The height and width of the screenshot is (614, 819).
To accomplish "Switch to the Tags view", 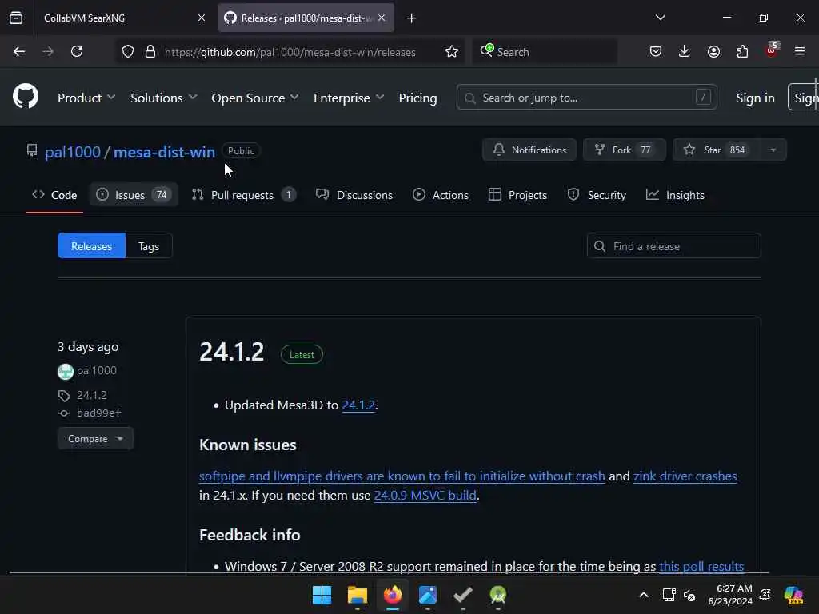I will click(149, 246).
